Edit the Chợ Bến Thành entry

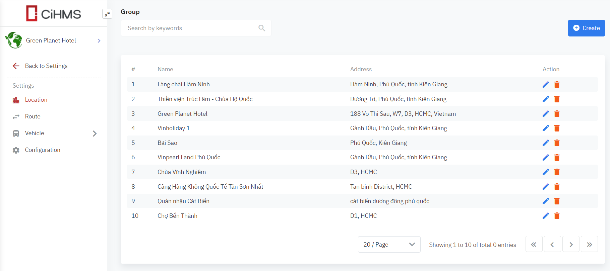pyautogui.click(x=546, y=216)
